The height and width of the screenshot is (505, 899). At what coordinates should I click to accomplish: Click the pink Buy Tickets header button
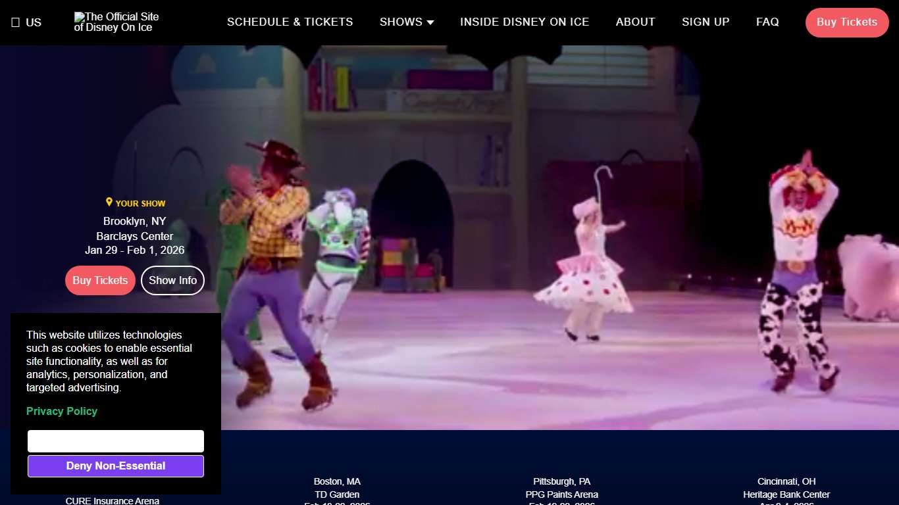click(x=847, y=22)
